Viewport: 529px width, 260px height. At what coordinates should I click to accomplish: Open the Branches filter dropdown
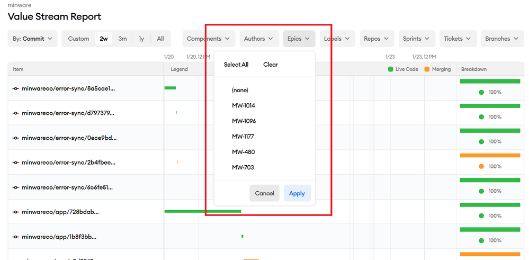pyautogui.click(x=502, y=39)
